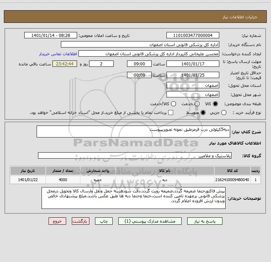Click the buyer notes text area

click(134, 198)
